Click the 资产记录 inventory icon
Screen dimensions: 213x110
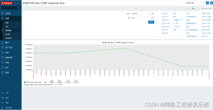(2, 48)
